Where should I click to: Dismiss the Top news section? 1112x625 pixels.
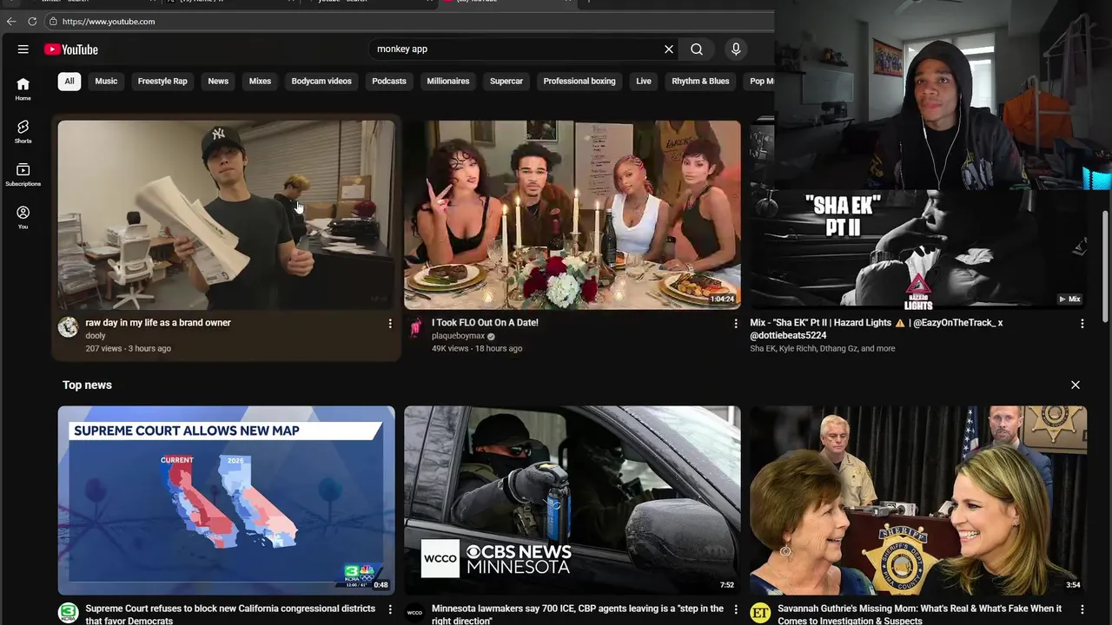tap(1076, 385)
